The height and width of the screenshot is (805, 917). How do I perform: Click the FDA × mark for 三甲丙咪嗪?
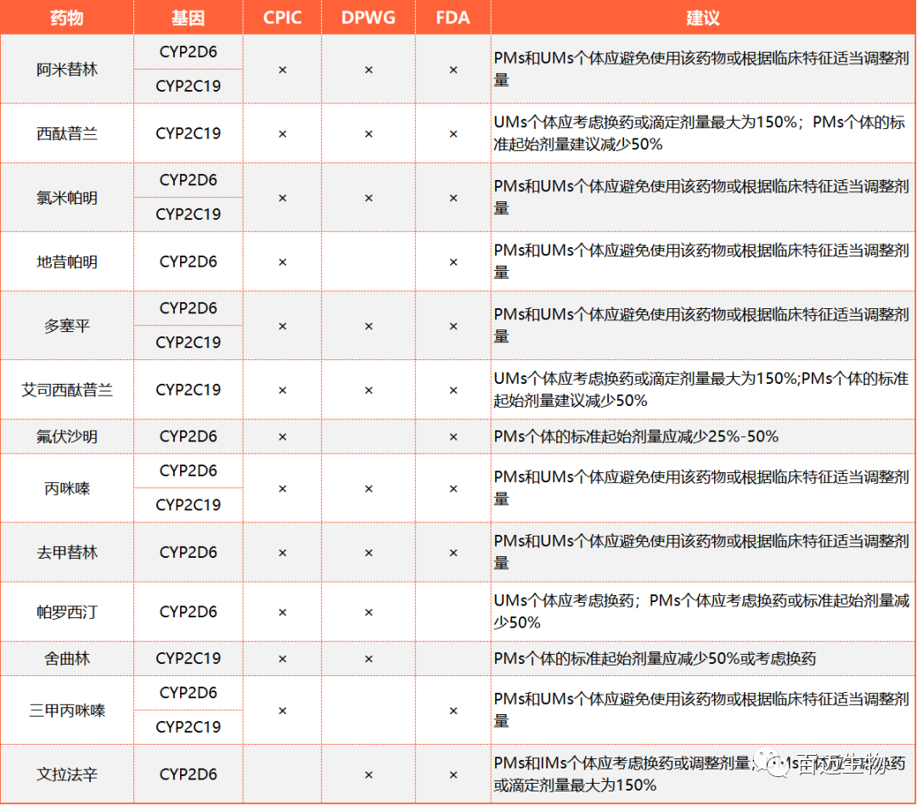(453, 712)
